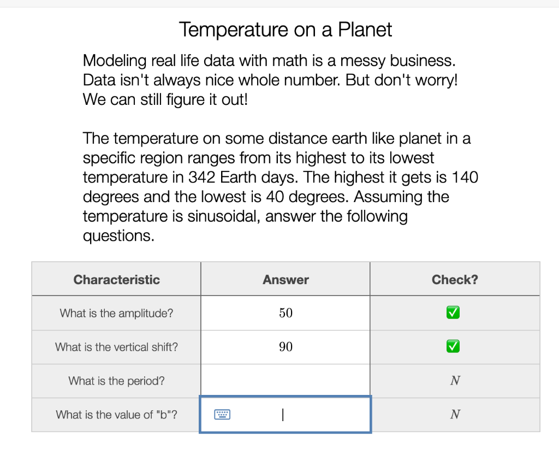Click the 'Answer' column header
The image size is (559, 455).
[x=286, y=279]
